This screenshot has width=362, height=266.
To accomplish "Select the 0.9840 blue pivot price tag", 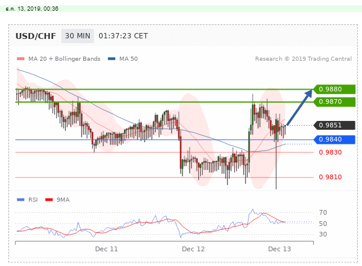I will coord(334,139).
